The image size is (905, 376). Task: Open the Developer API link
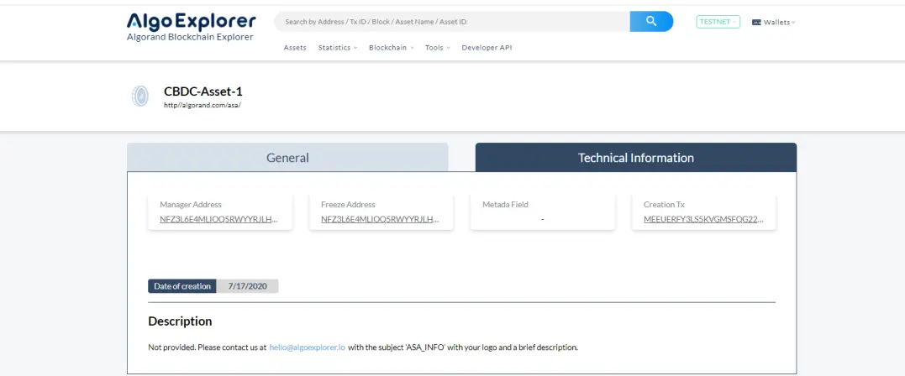(487, 48)
